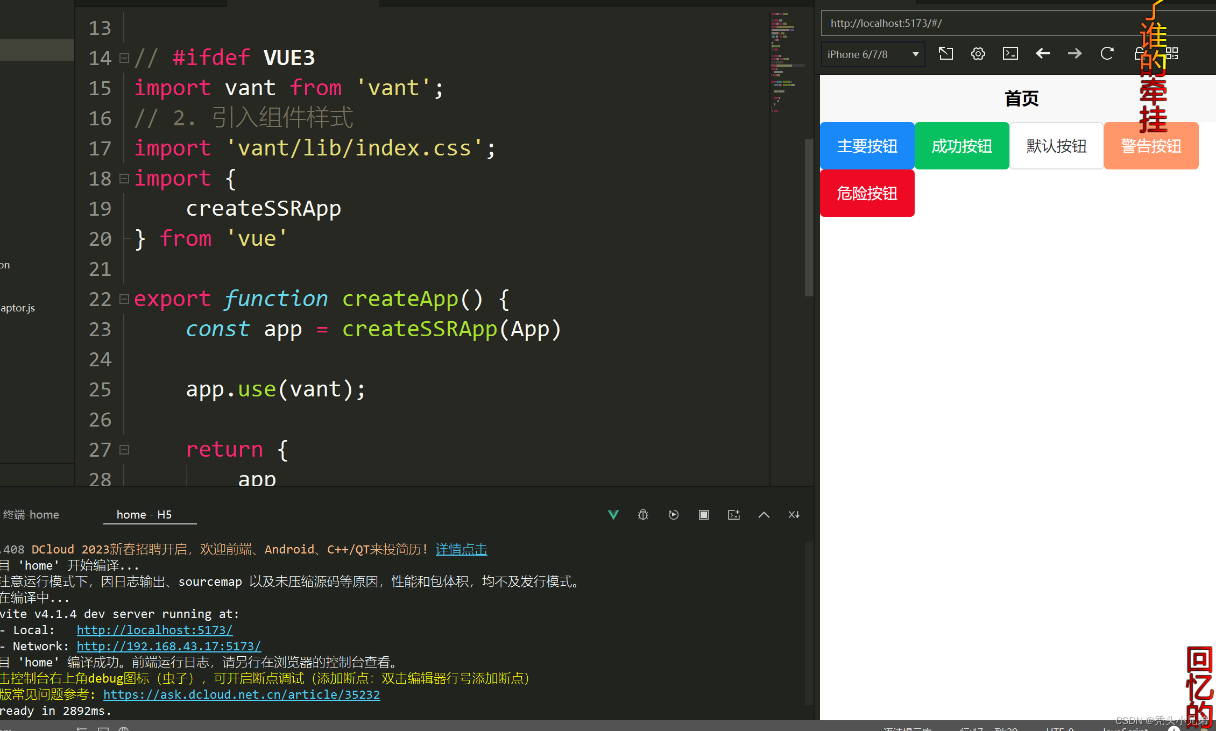Collapse createApp function at line 22
This screenshot has width=1216, height=731.
click(124, 299)
